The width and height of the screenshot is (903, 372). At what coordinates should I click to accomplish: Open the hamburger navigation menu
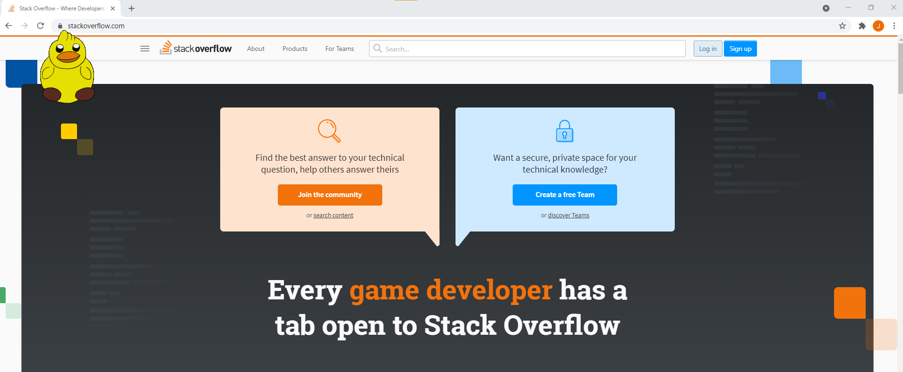145,49
